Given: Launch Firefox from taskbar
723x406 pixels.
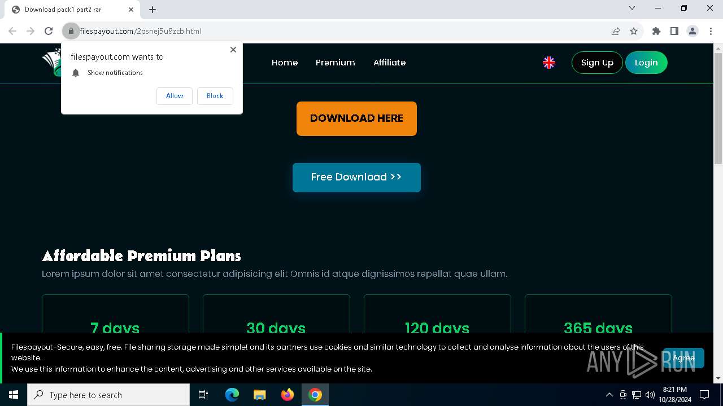Looking at the screenshot, I should point(288,395).
